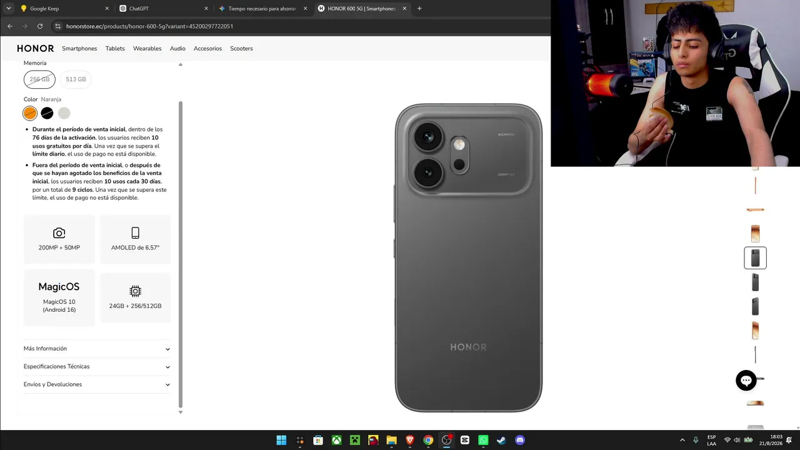
Task: Switch to Brave browser in taskbar
Action: [410, 440]
